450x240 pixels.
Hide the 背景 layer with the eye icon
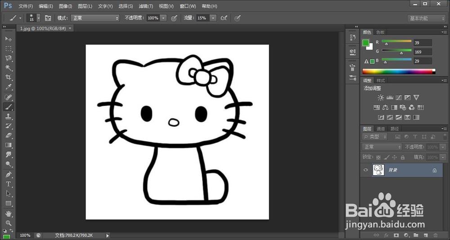point(365,170)
